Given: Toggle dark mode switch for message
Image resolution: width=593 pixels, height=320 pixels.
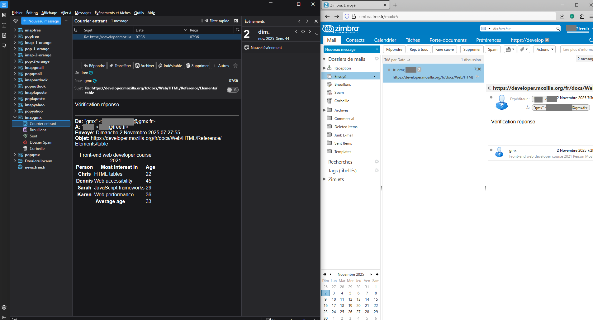Looking at the screenshot, I should click(232, 90).
